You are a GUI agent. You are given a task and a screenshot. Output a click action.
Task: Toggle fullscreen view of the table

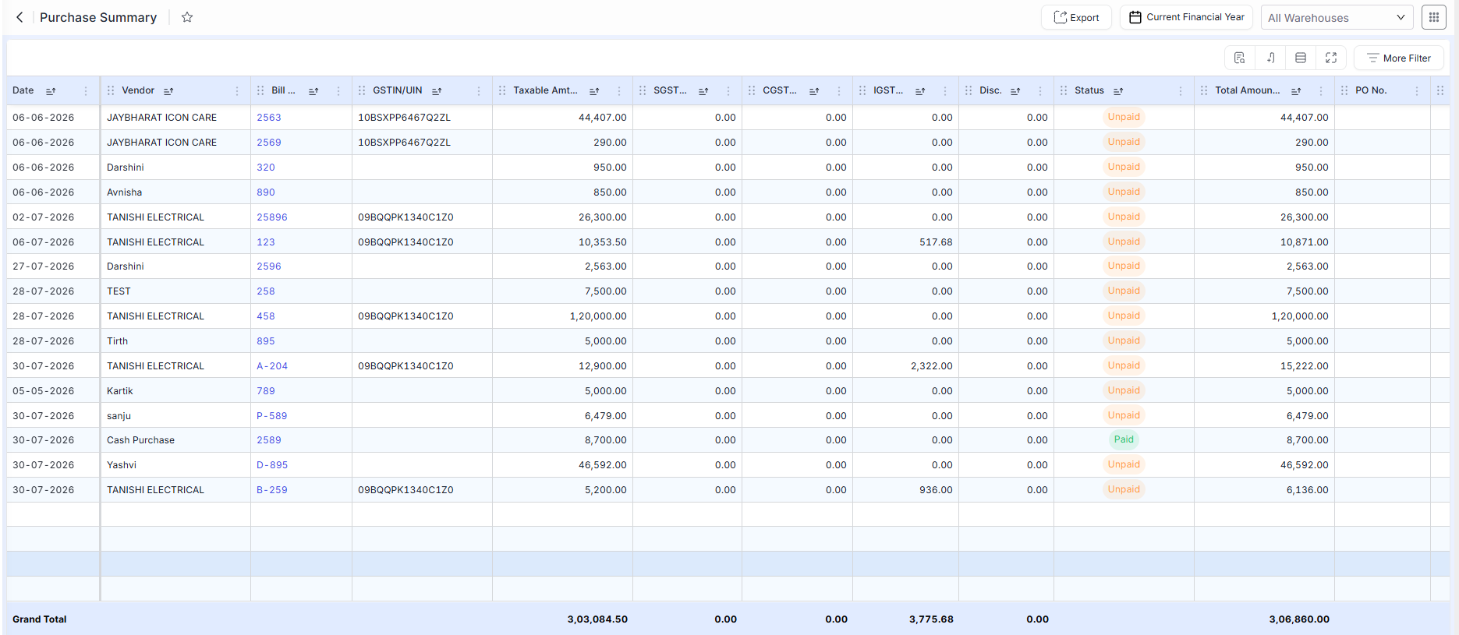(x=1331, y=58)
